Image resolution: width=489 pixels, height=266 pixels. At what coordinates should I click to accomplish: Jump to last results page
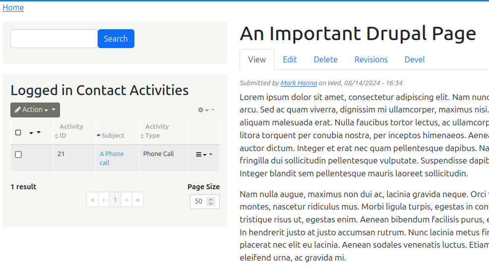point(137,200)
